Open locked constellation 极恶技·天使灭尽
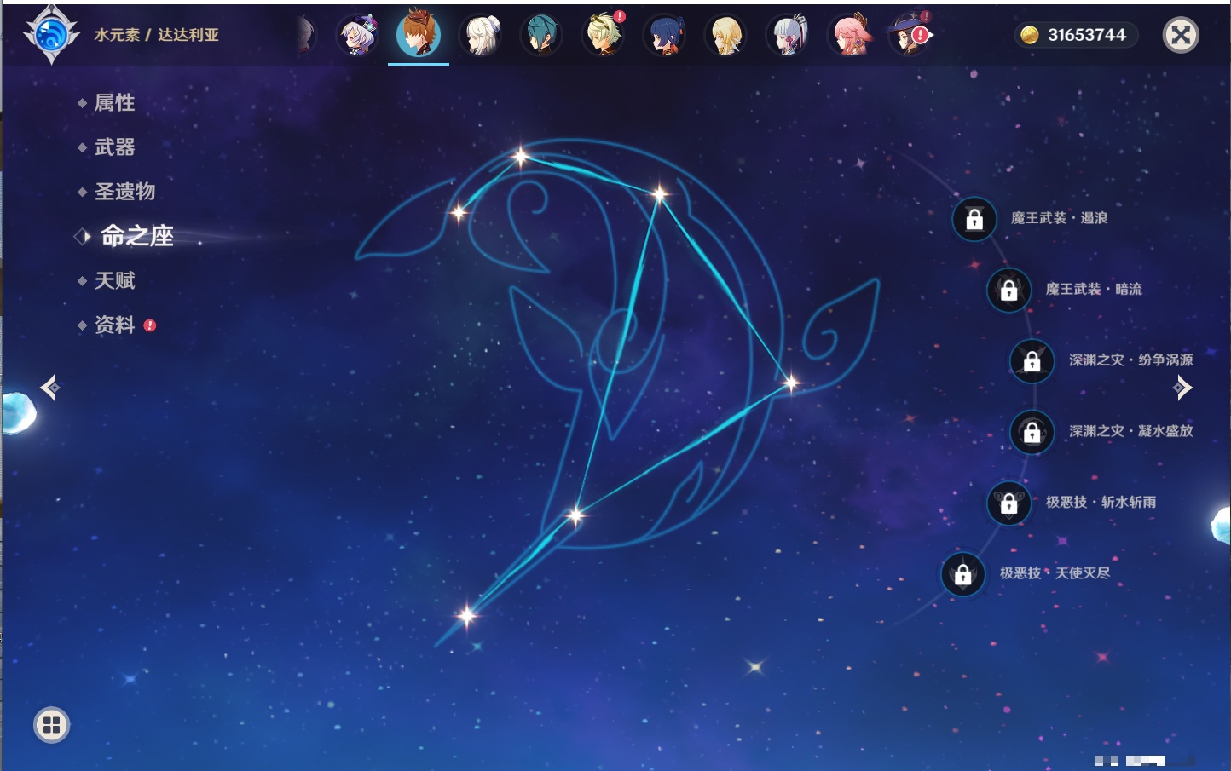The height and width of the screenshot is (771, 1231). (x=963, y=574)
